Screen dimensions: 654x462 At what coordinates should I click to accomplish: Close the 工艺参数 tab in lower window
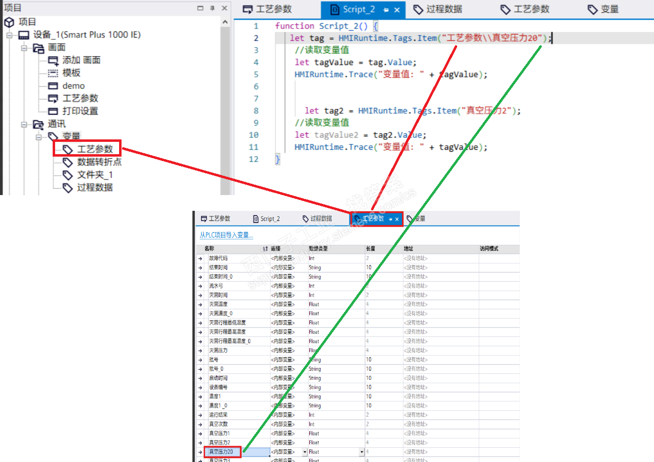[397, 219]
